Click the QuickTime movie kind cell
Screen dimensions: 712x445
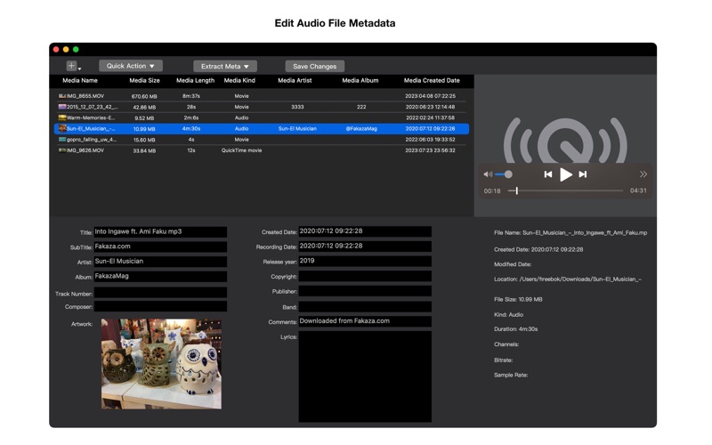pos(241,150)
